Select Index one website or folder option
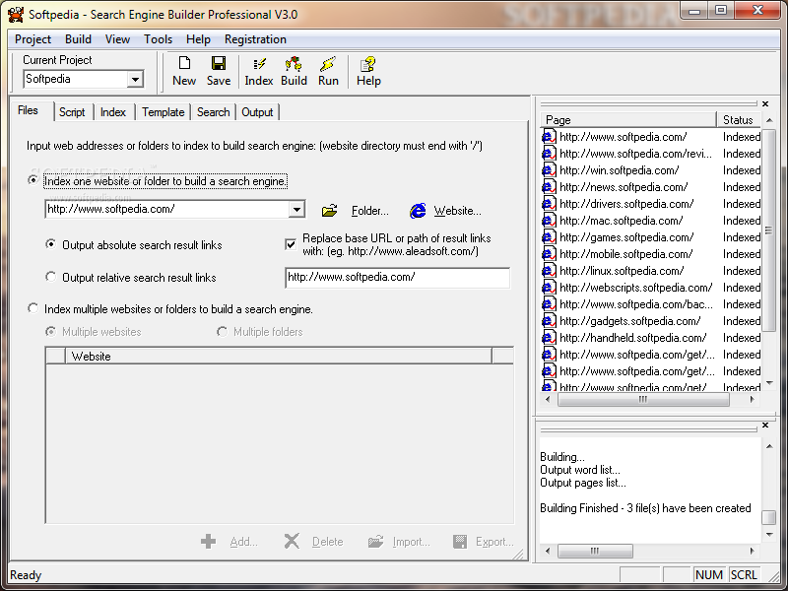Screen dimensions: 788x591 click(x=33, y=179)
